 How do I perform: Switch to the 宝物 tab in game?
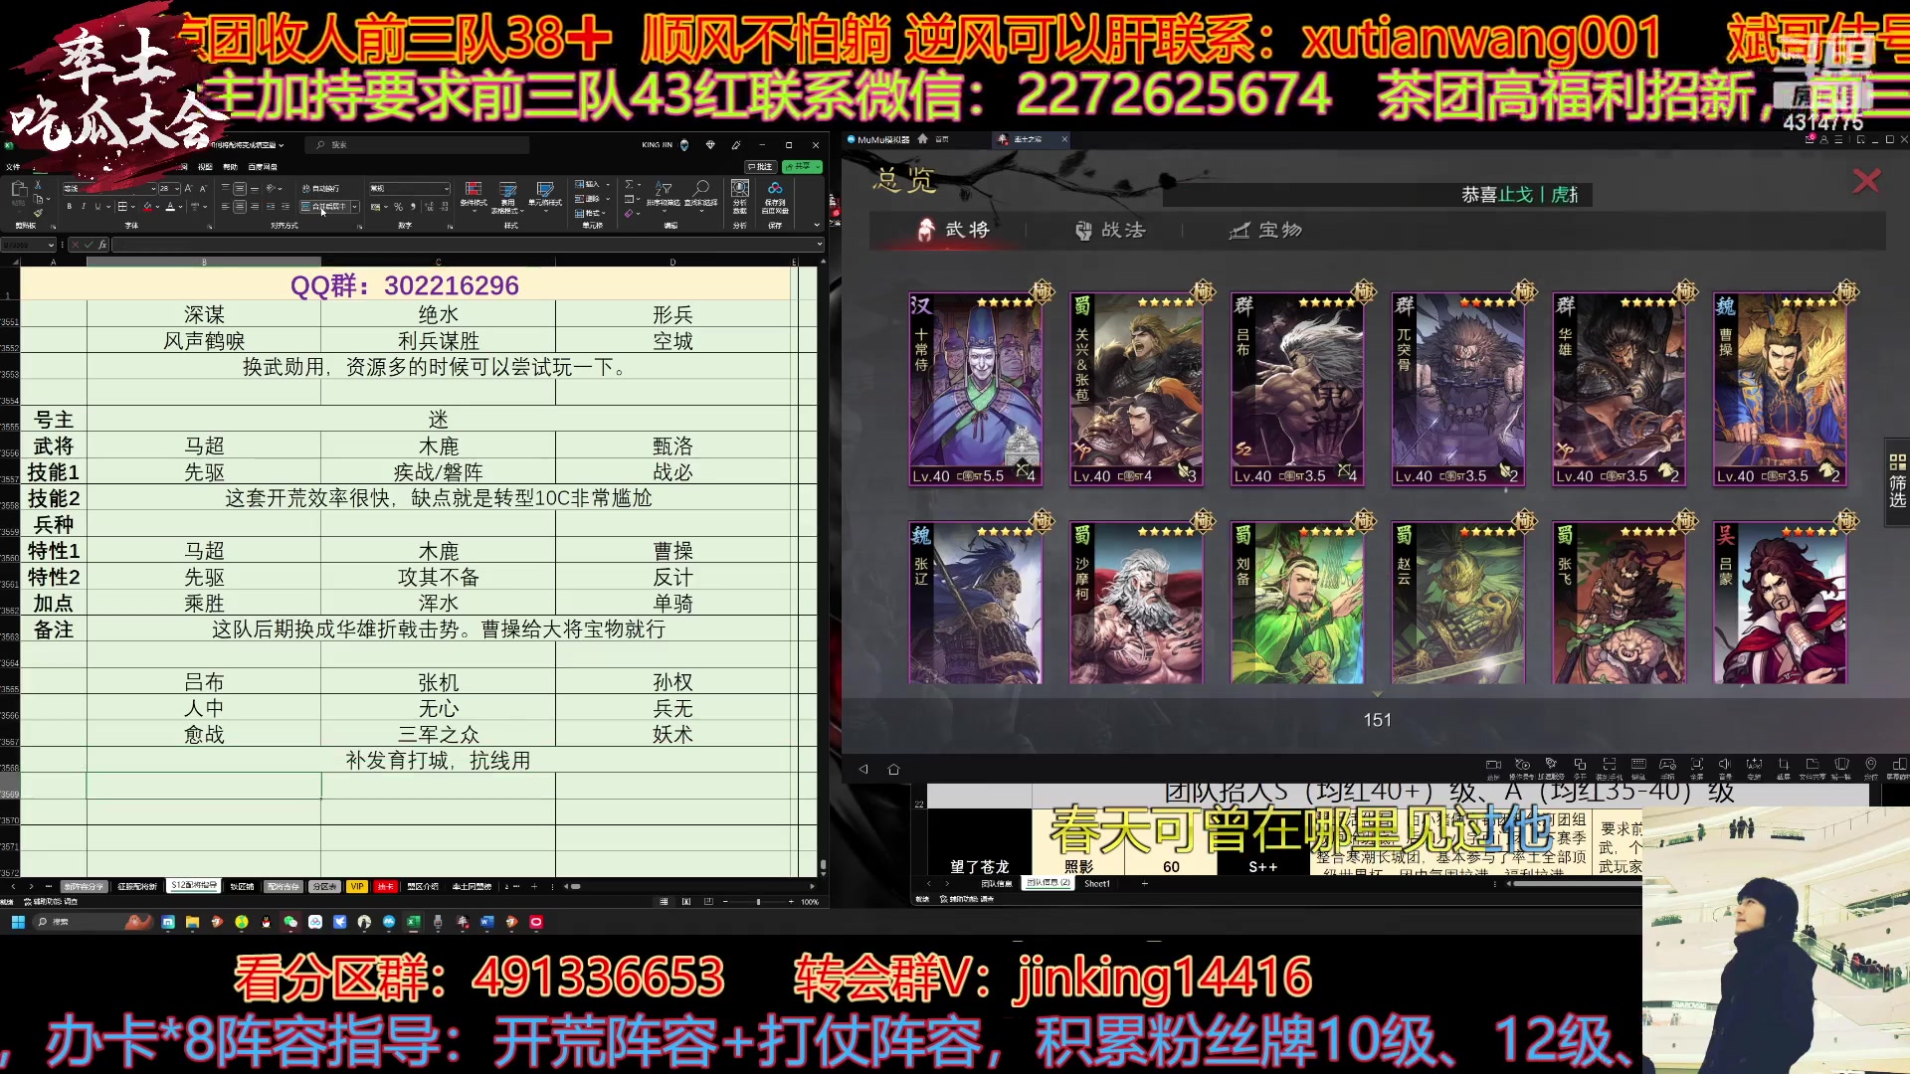[1265, 230]
